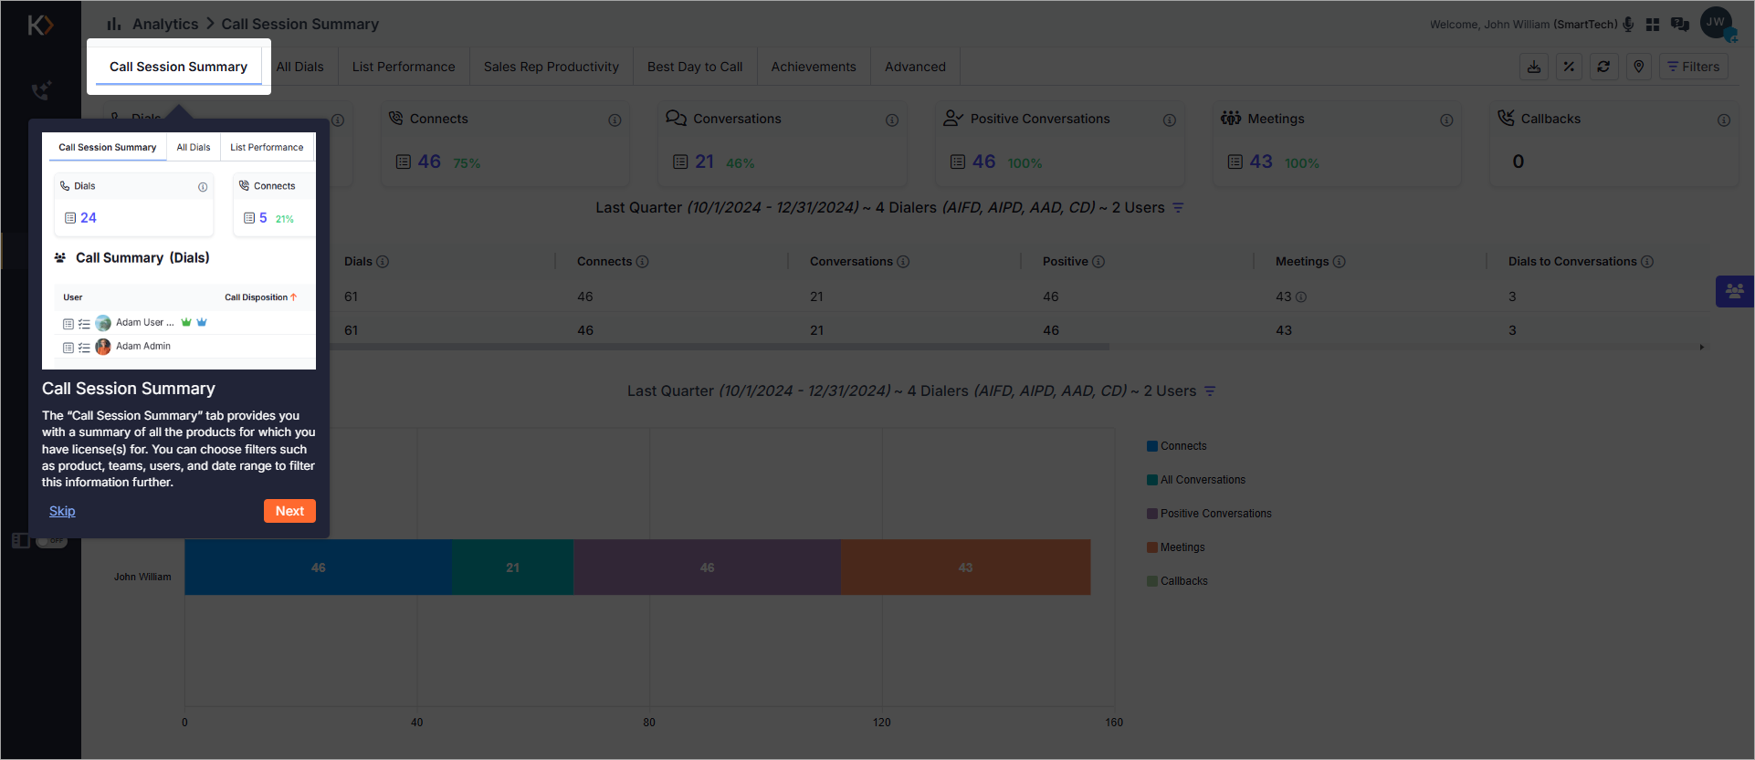
Task: Click filter icon beside the table date caption
Action: 1178,208
